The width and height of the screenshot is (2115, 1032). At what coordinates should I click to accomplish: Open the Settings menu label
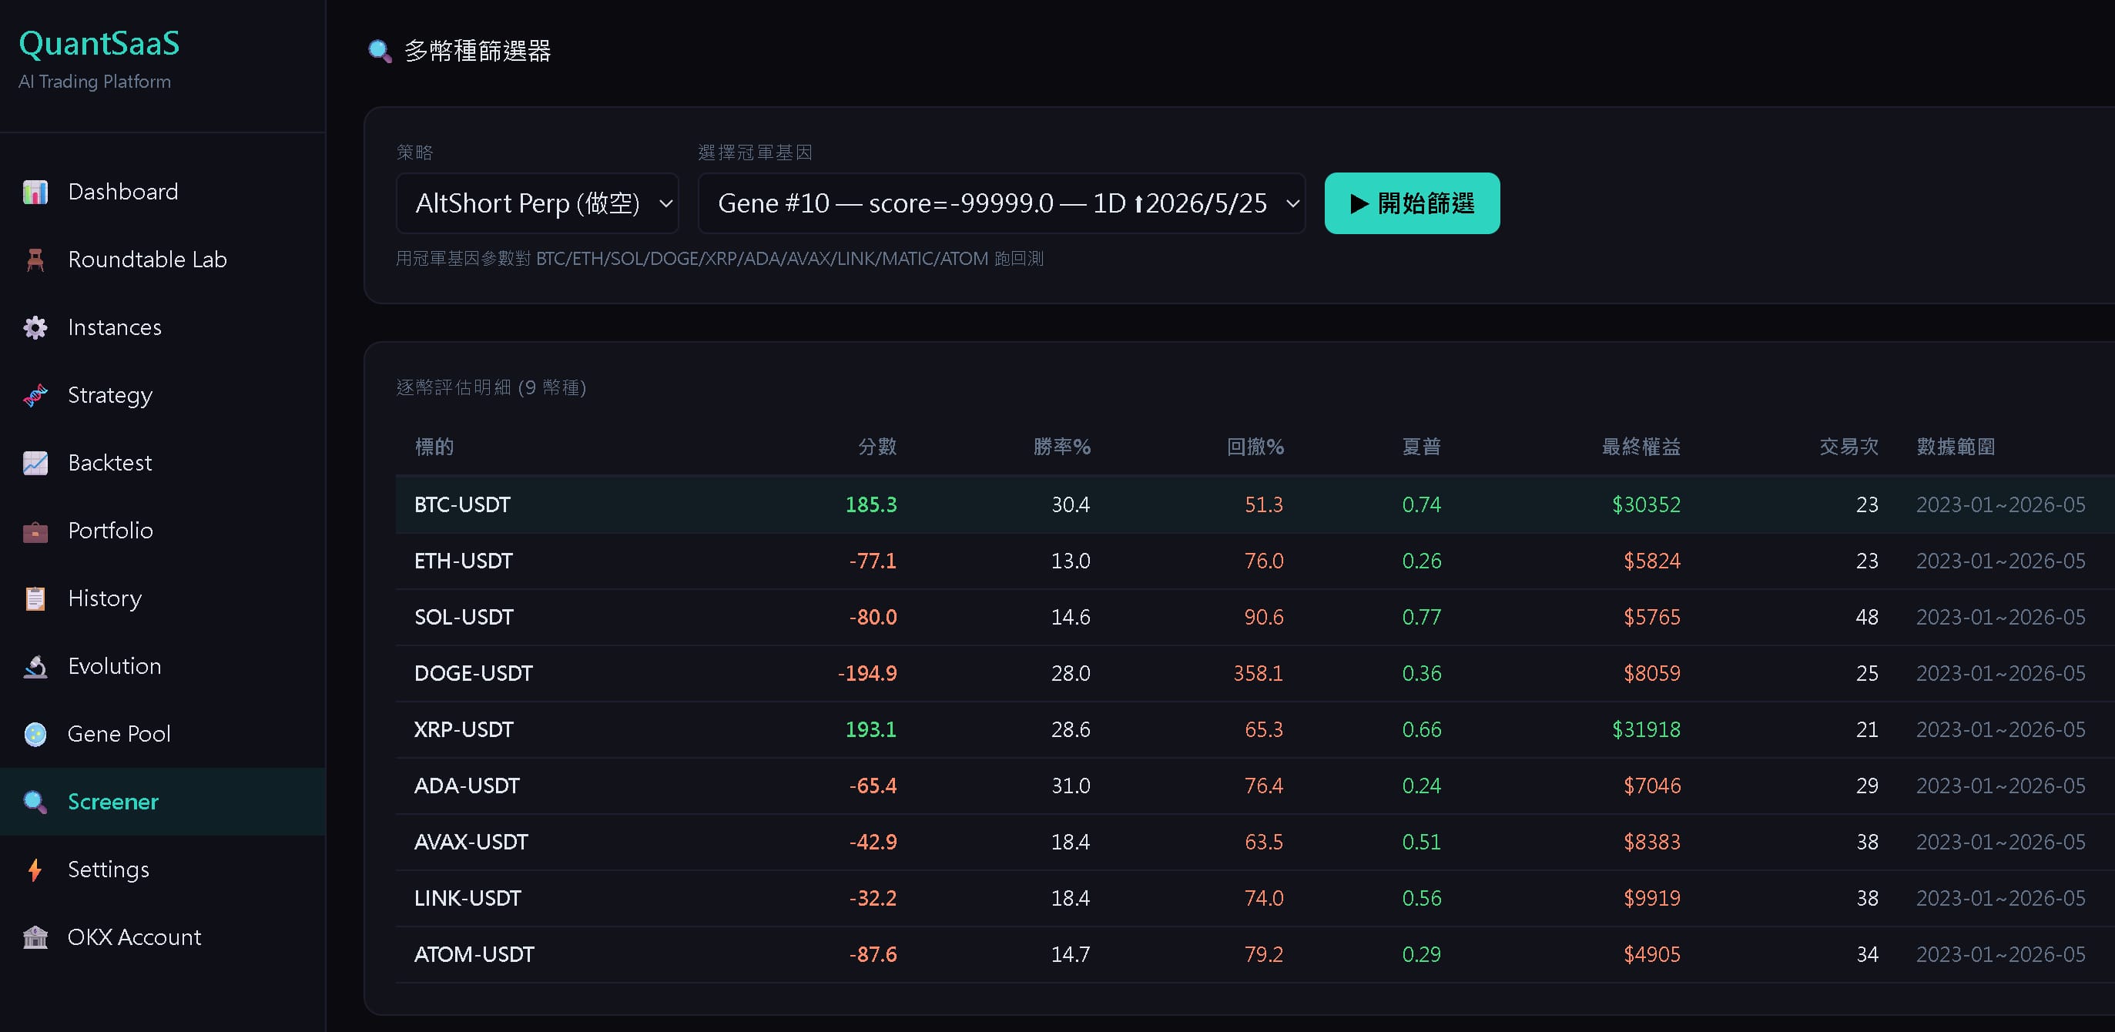[109, 869]
